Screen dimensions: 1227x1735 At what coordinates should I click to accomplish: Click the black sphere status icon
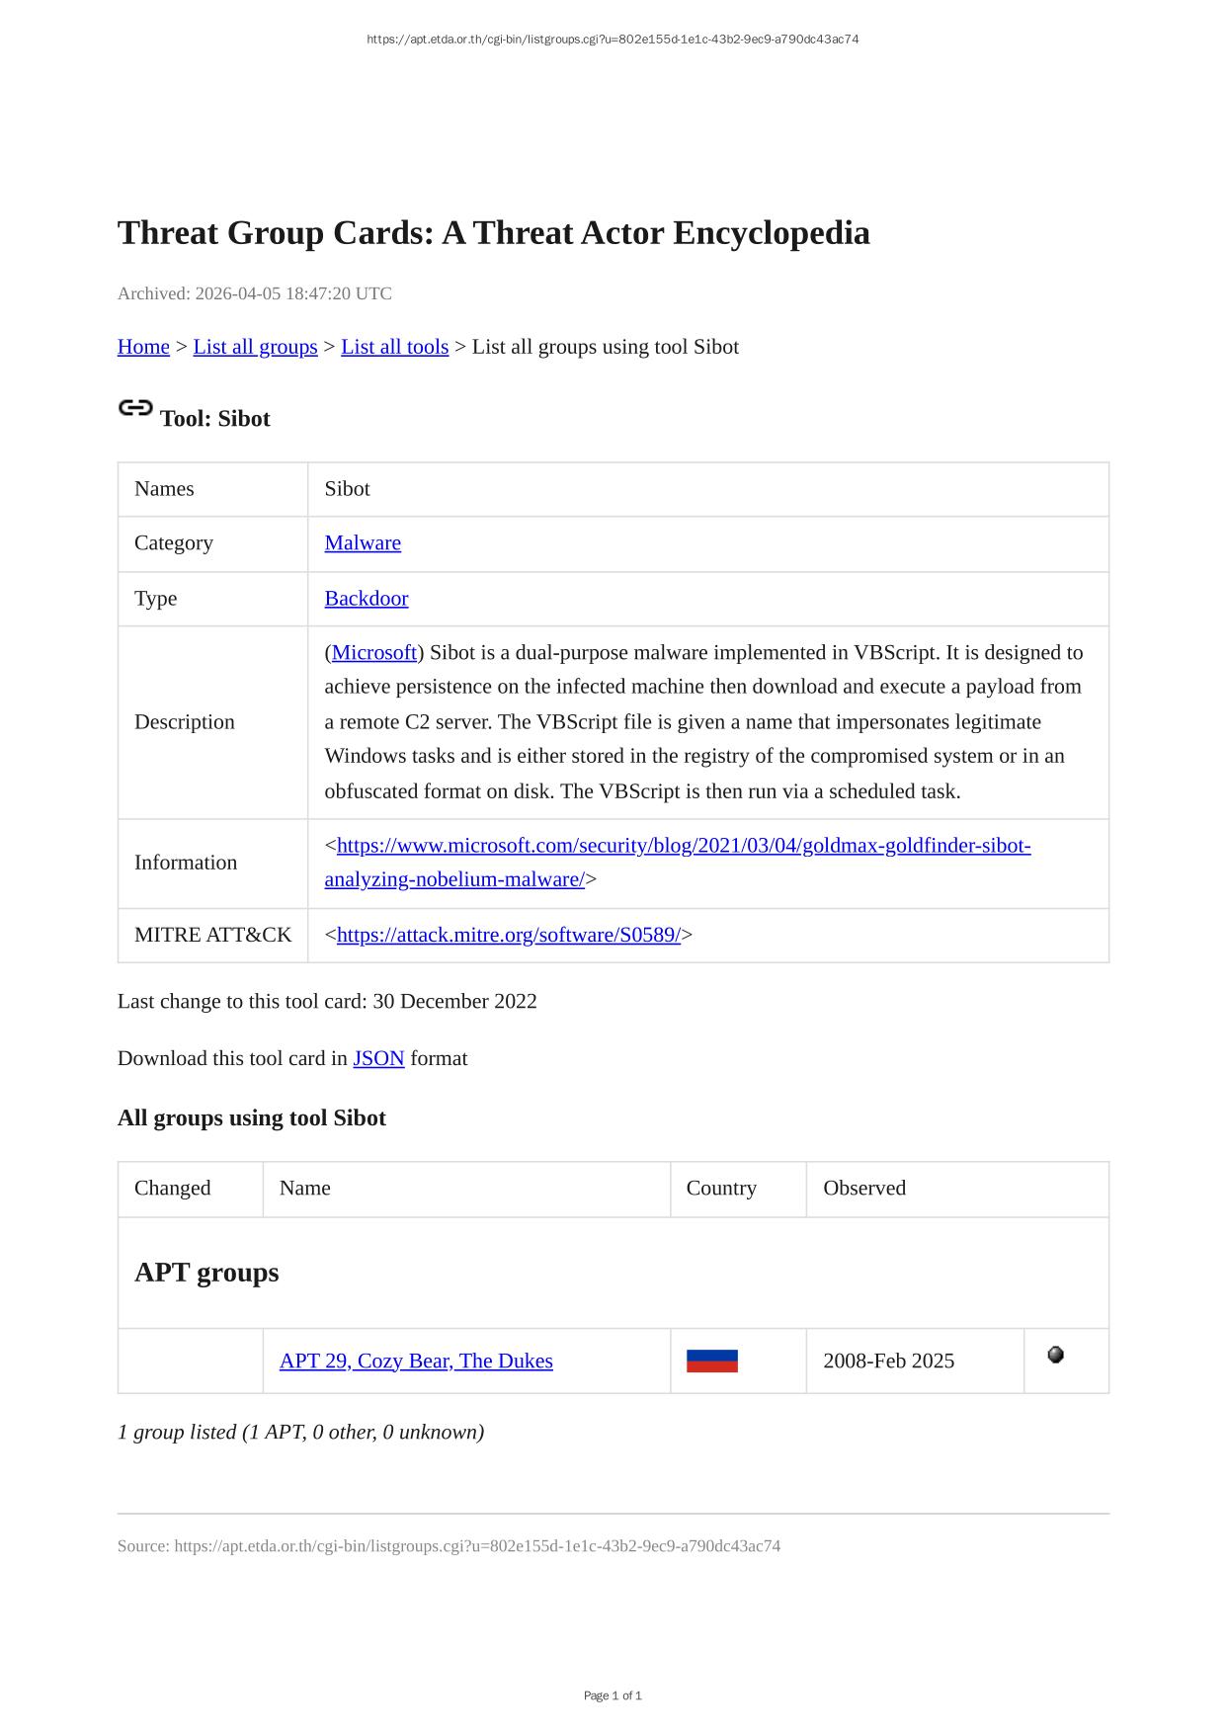tap(1055, 1356)
